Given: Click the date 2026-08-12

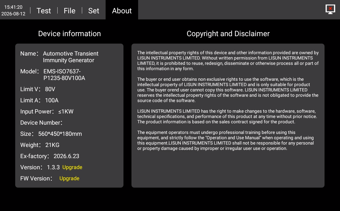Looking at the screenshot, I should (x=13, y=14).
